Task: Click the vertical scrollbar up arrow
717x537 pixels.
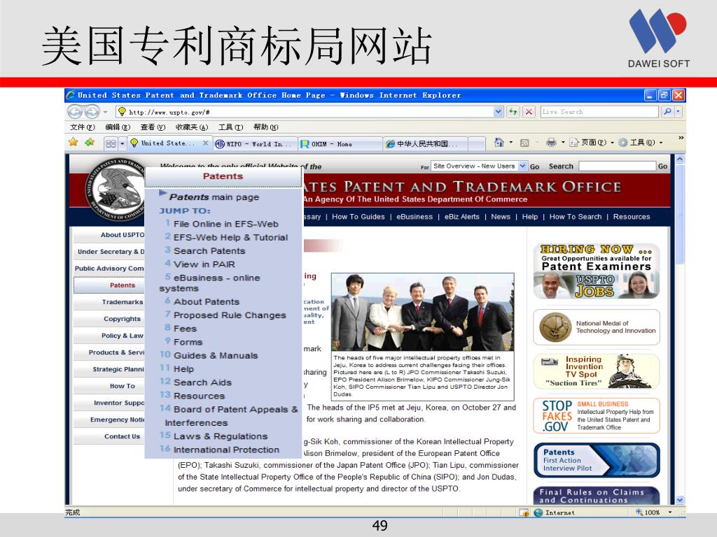Action: click(680, 159)
